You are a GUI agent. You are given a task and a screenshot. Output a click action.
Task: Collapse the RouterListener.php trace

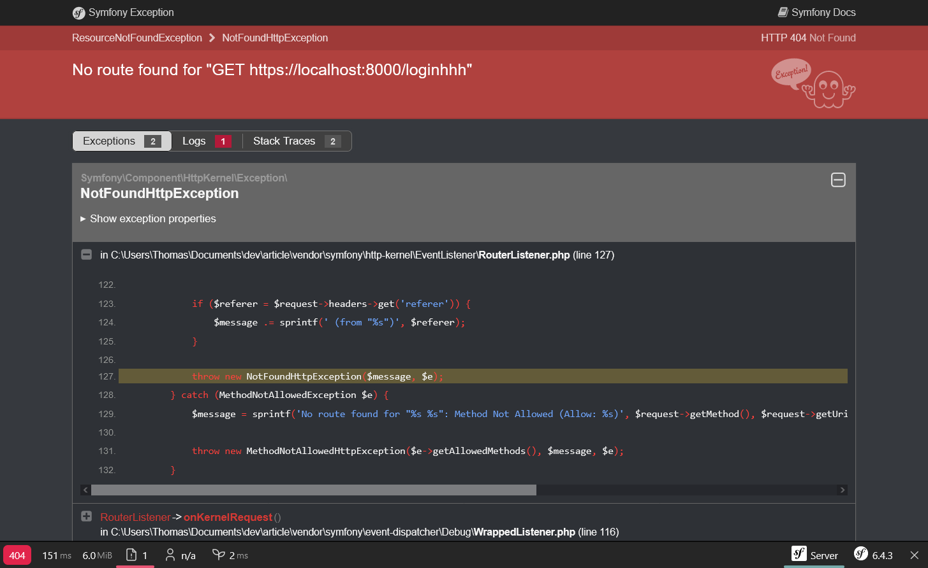click(86, 255)
